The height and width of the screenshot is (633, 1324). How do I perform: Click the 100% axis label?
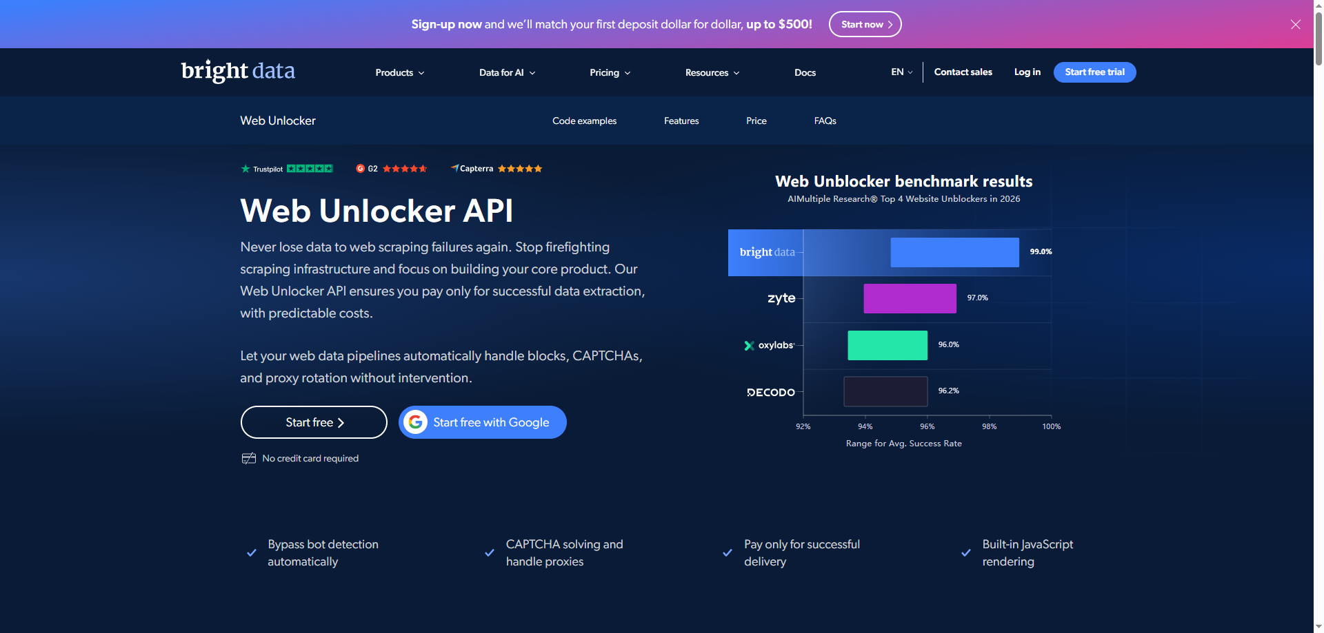(x=1052, y=427)
